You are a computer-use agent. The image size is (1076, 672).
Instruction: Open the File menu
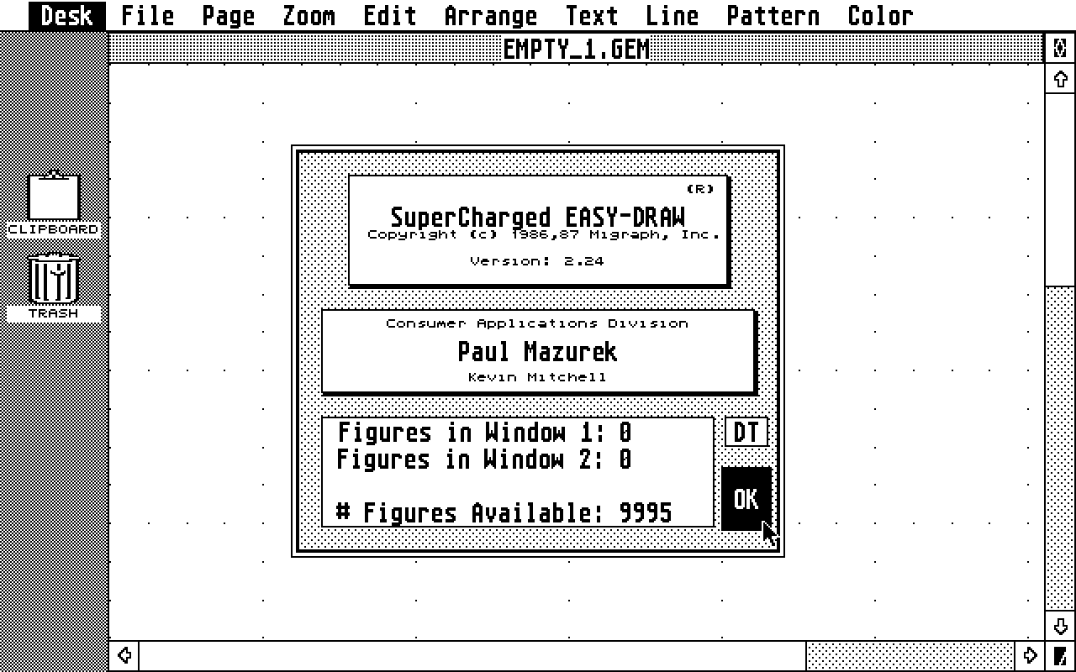[x=148, y=16]
